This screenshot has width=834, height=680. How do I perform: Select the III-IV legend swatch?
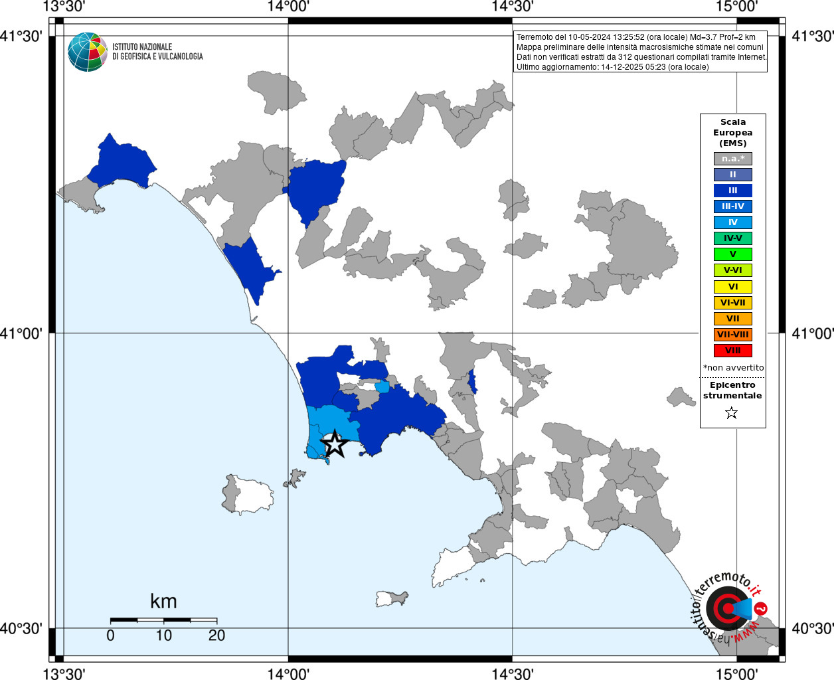733,207
